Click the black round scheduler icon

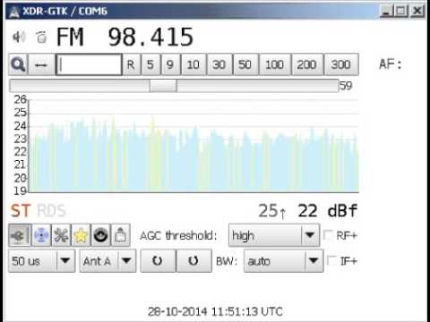tap(100, 235)
